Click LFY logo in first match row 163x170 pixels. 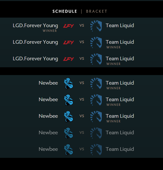pos(68,26)
